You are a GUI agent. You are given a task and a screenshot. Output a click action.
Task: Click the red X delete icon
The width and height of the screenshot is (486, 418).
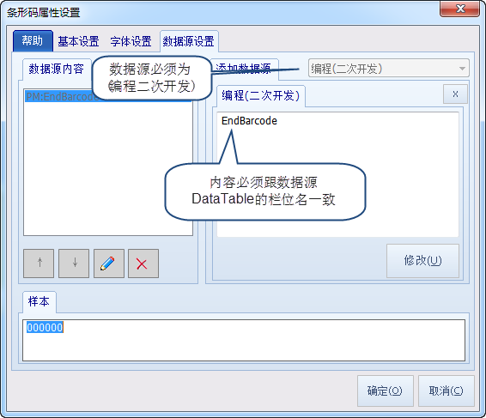point(143,264)
